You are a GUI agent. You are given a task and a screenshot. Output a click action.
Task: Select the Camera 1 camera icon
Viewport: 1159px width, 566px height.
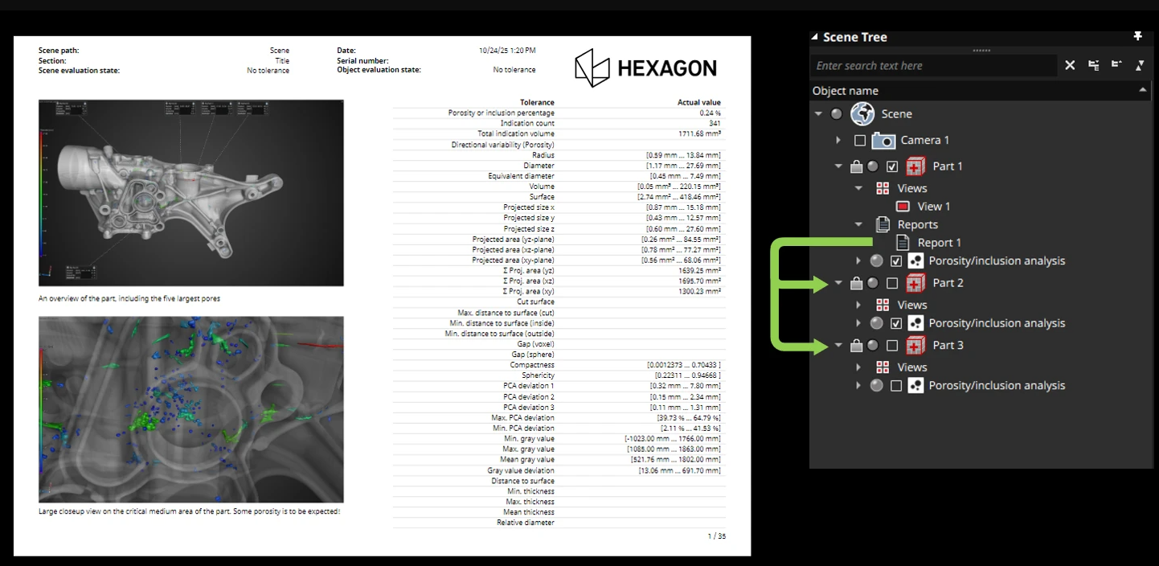(883, 140)
